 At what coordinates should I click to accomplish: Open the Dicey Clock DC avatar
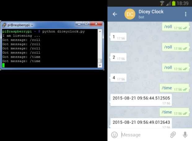point(130,14)
